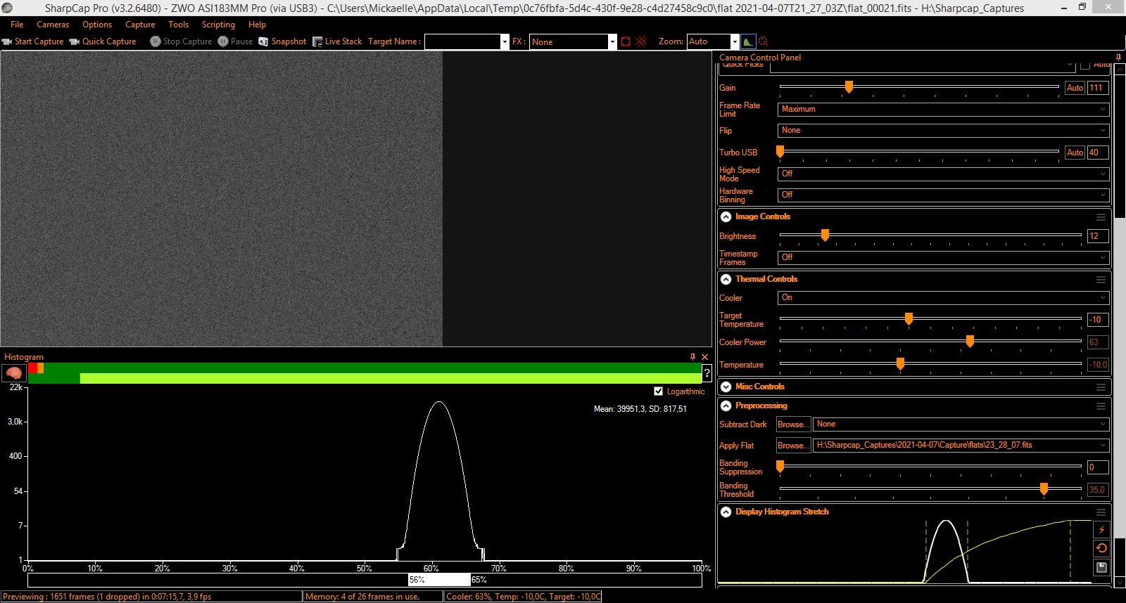This screenshot has width=1126, height=603.
Task: Open the FX effects dropdown
Action: pyautogui.click(x=572, y=42)
